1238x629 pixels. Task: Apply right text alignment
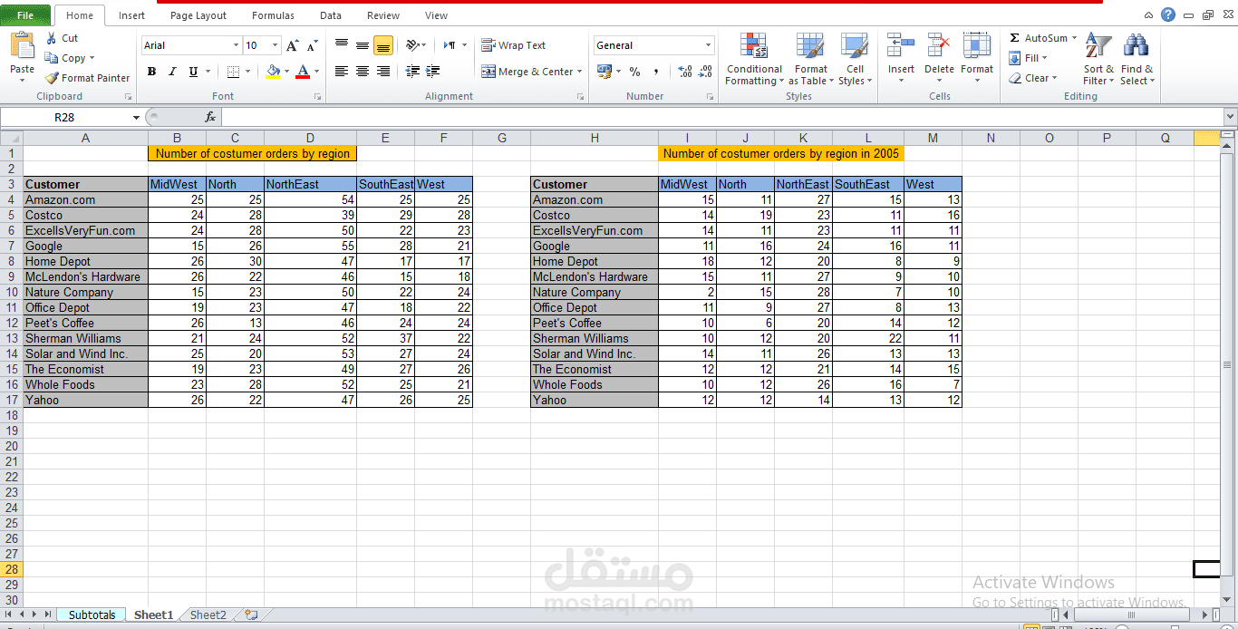coord(383,72)
